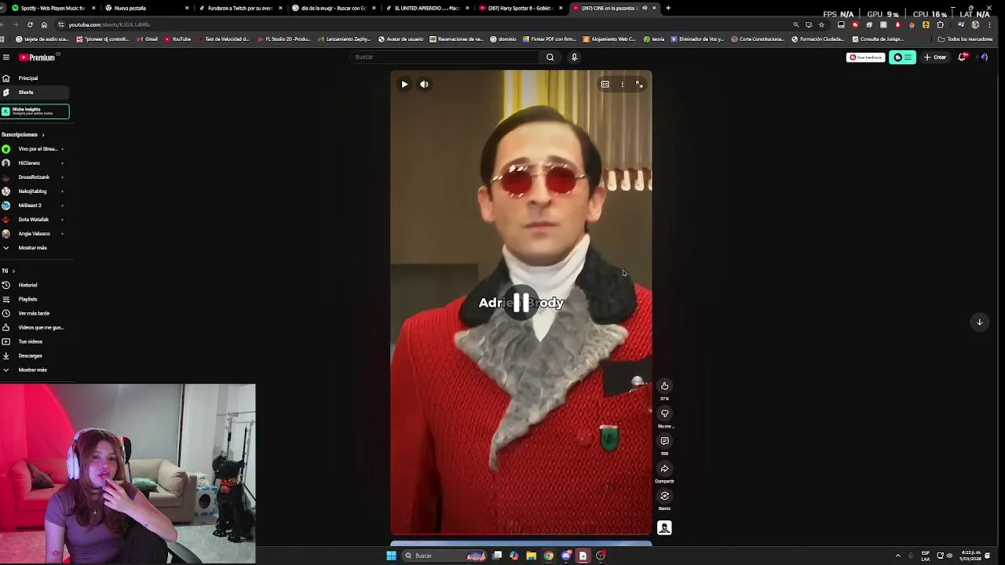Reload the page with the refresh button
Viewport: 1005px width, 565px height.
click(x=30, y=24)
